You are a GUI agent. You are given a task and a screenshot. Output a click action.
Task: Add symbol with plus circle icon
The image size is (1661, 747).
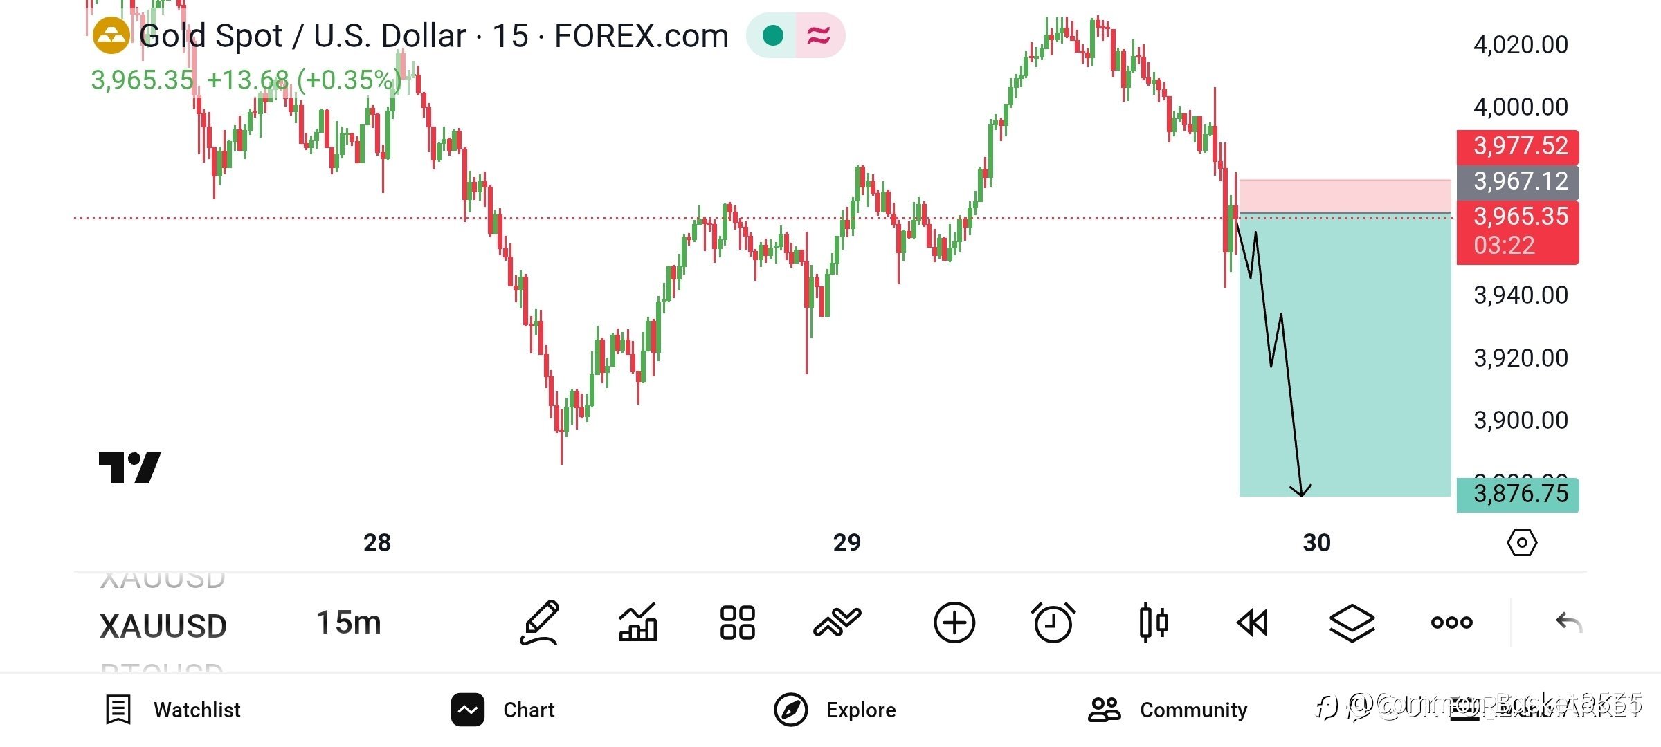tap(954, 622)
